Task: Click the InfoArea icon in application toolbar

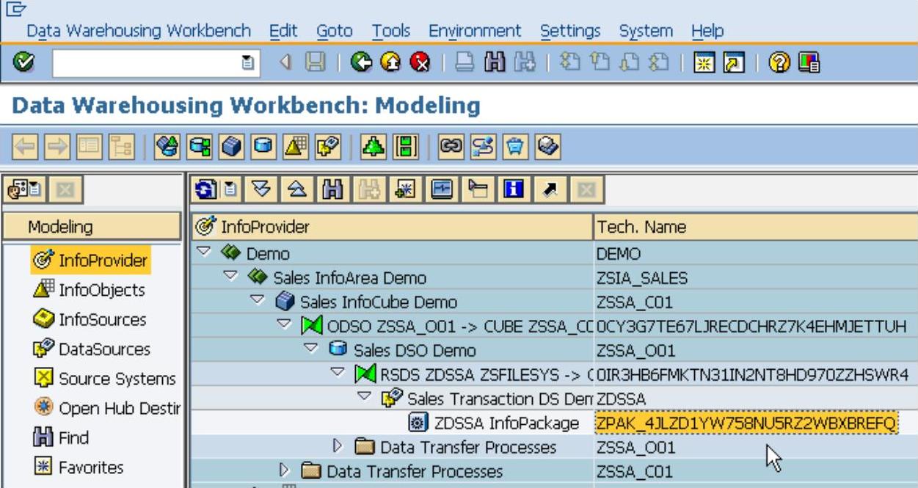Action: pyautogui.click(x=167, y=147)
